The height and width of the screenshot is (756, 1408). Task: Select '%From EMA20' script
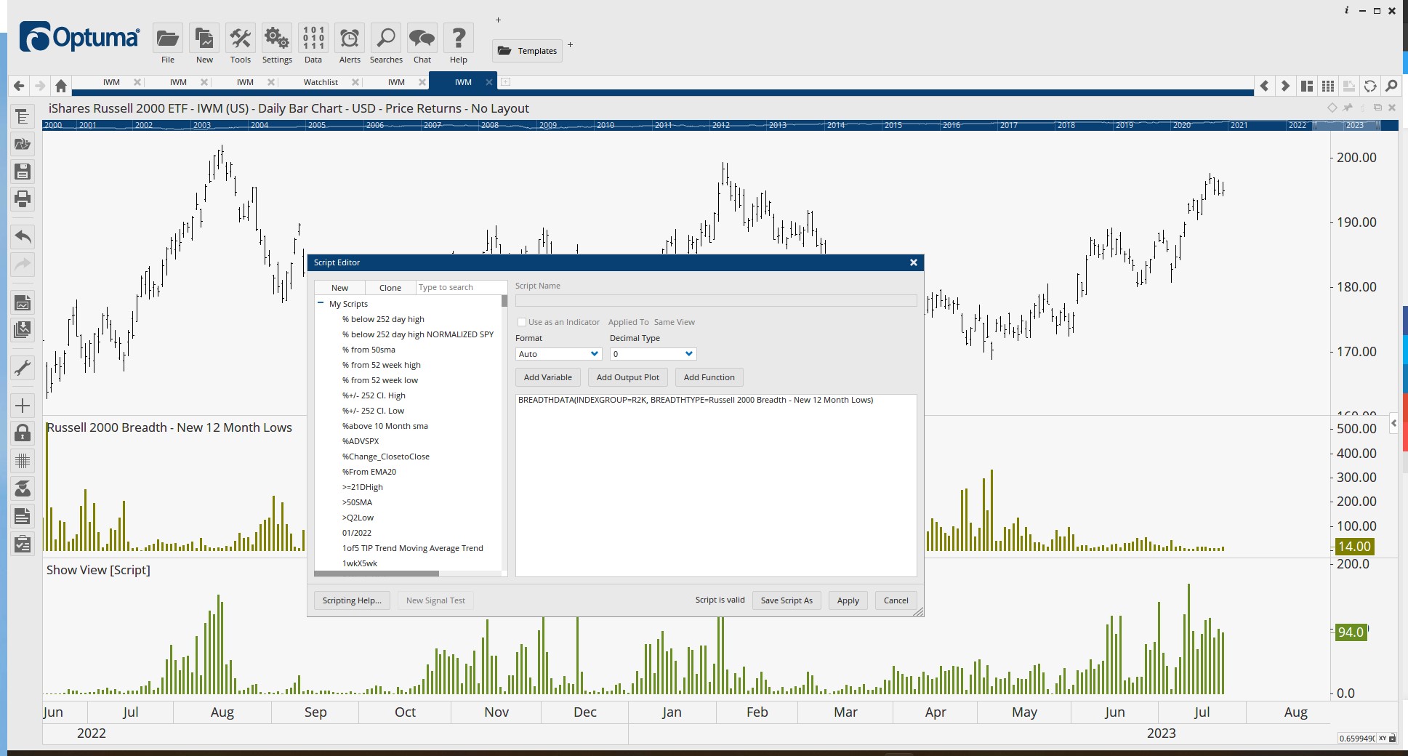[x=369, y=472]
